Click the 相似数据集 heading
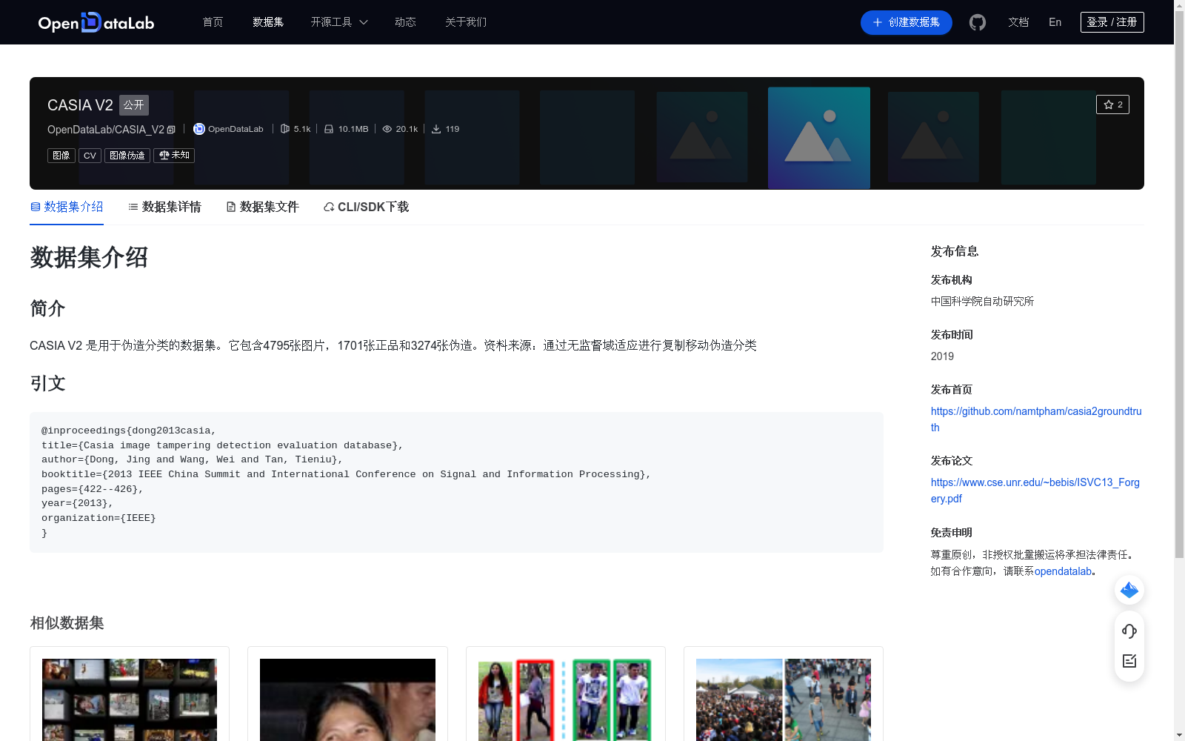This screenshot has width=1185, height=741. click(67, 623)
